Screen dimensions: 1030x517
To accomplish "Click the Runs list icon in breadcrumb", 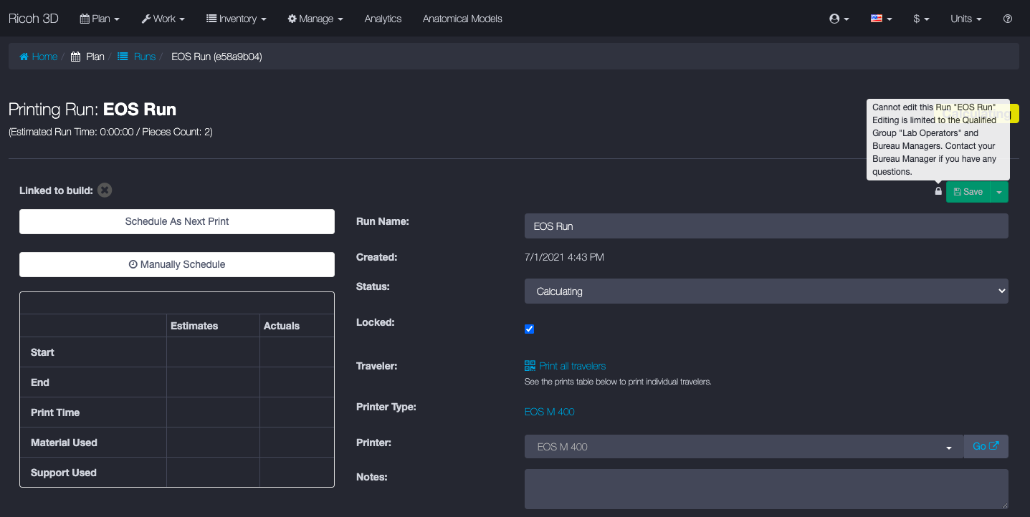I will coord(123,57).
